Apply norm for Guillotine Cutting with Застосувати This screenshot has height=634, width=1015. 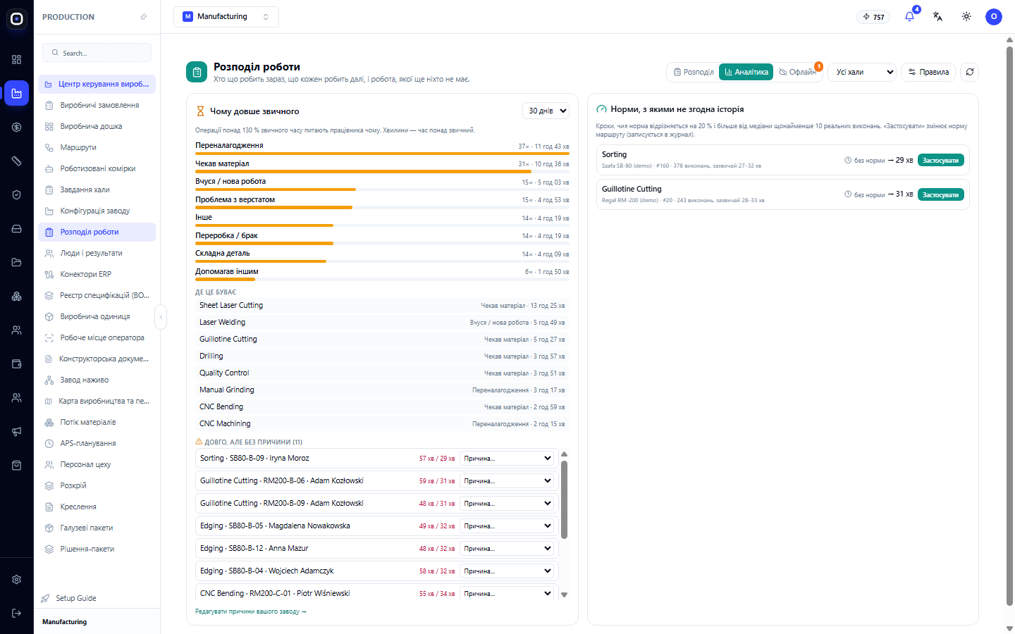point(940,195)
